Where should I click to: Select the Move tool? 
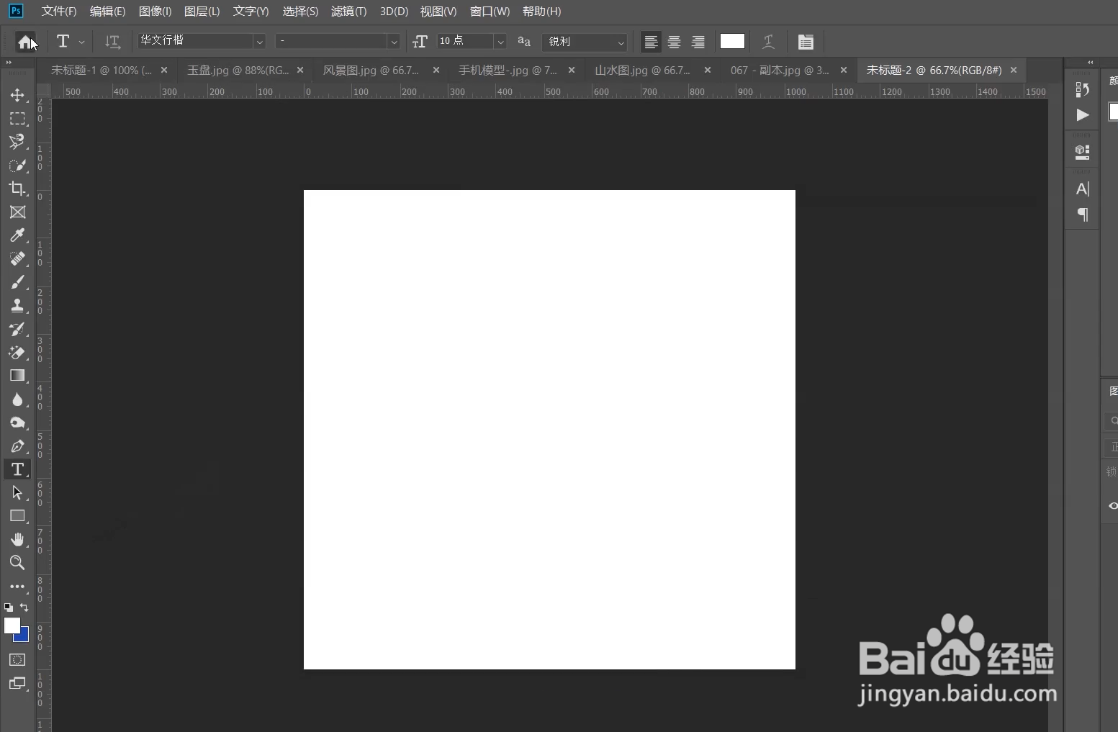[17, 95]
